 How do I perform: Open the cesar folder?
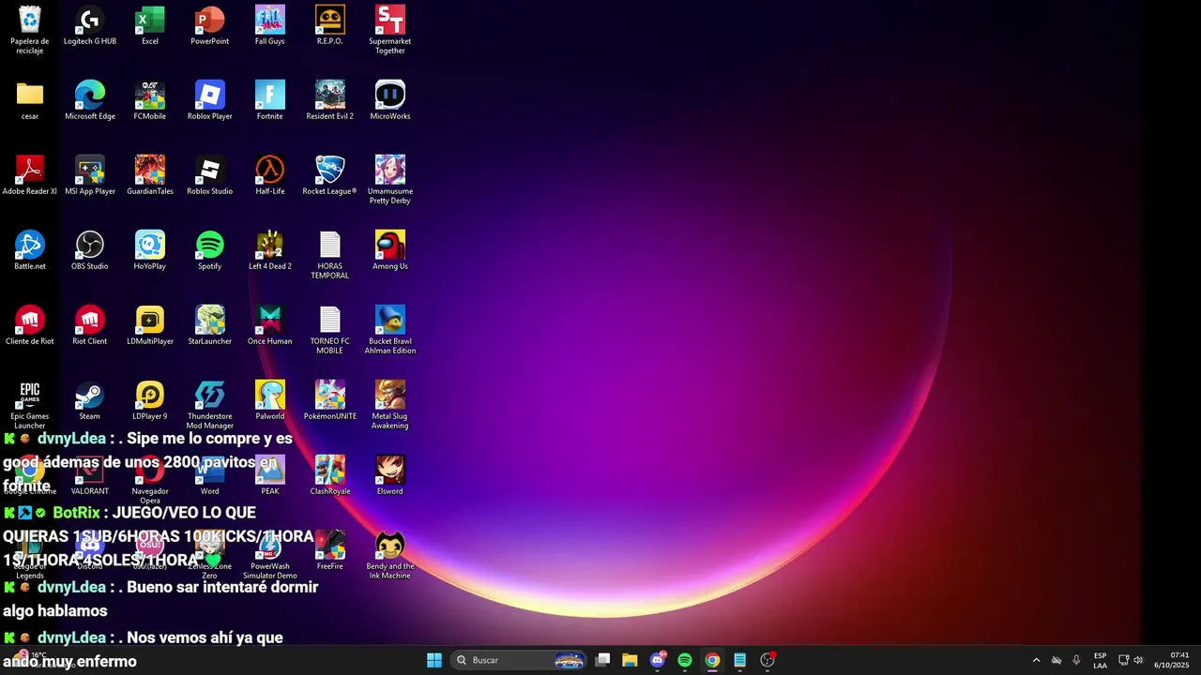30,100
